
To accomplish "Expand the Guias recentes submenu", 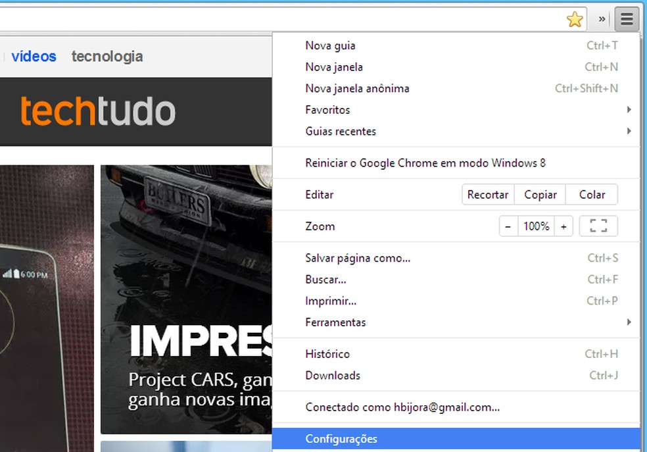I will 460,131.
